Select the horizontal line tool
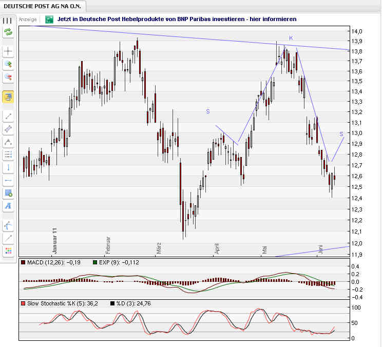This screenshot has height=347, width=382. click(x=8, y=180)
